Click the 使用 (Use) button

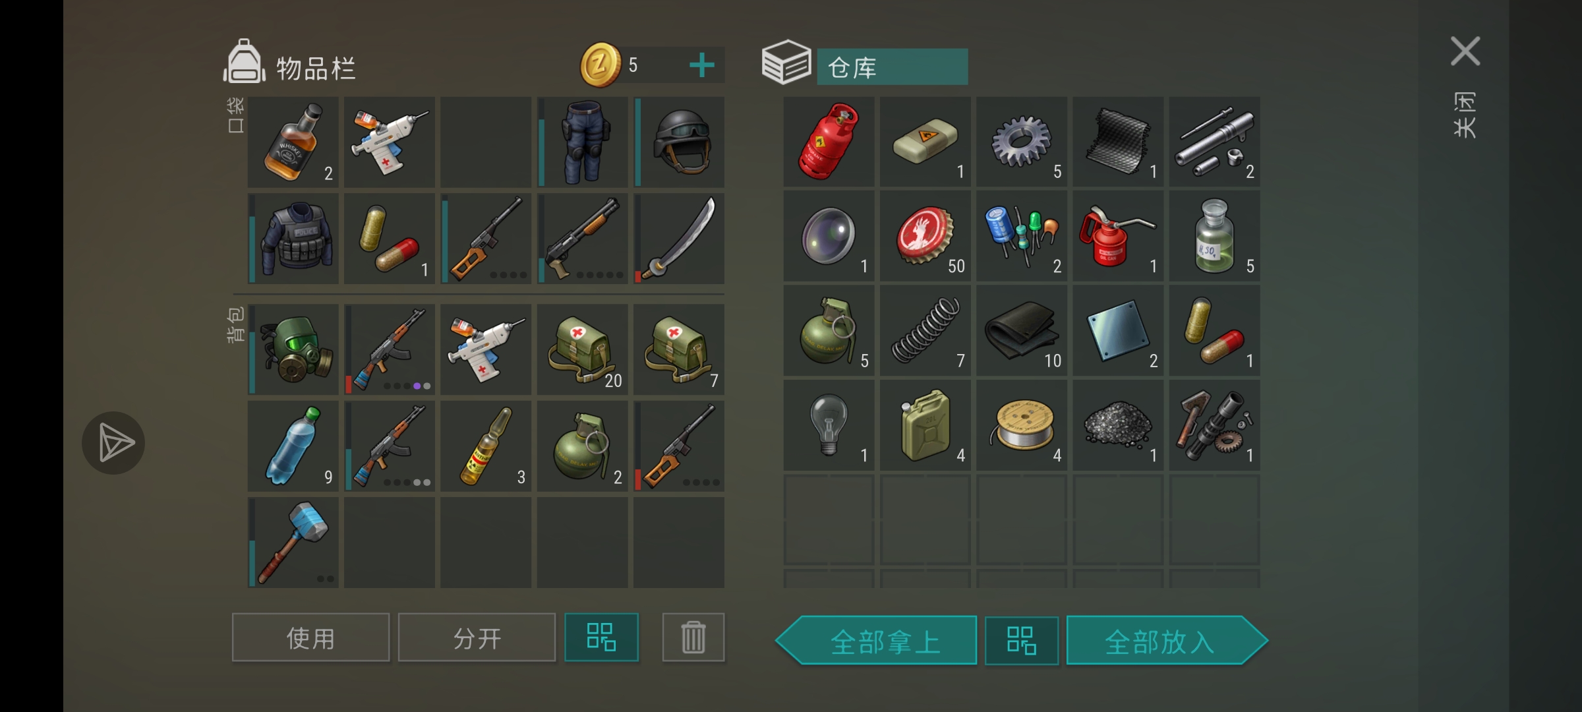pos(310,638)
